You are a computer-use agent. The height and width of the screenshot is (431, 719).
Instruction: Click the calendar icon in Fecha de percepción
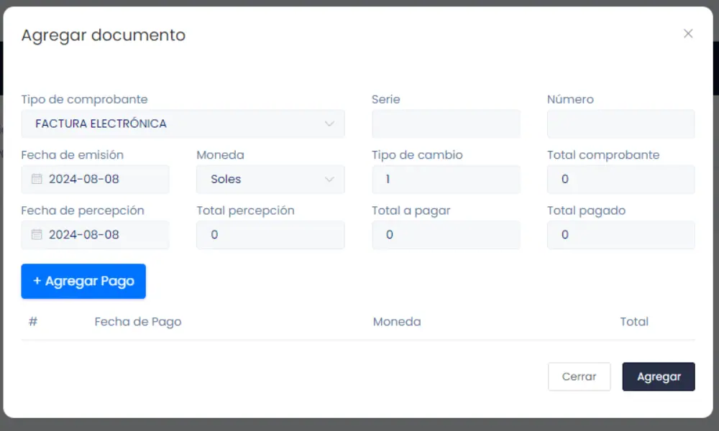pyautogui.click(x=37, y=234)
